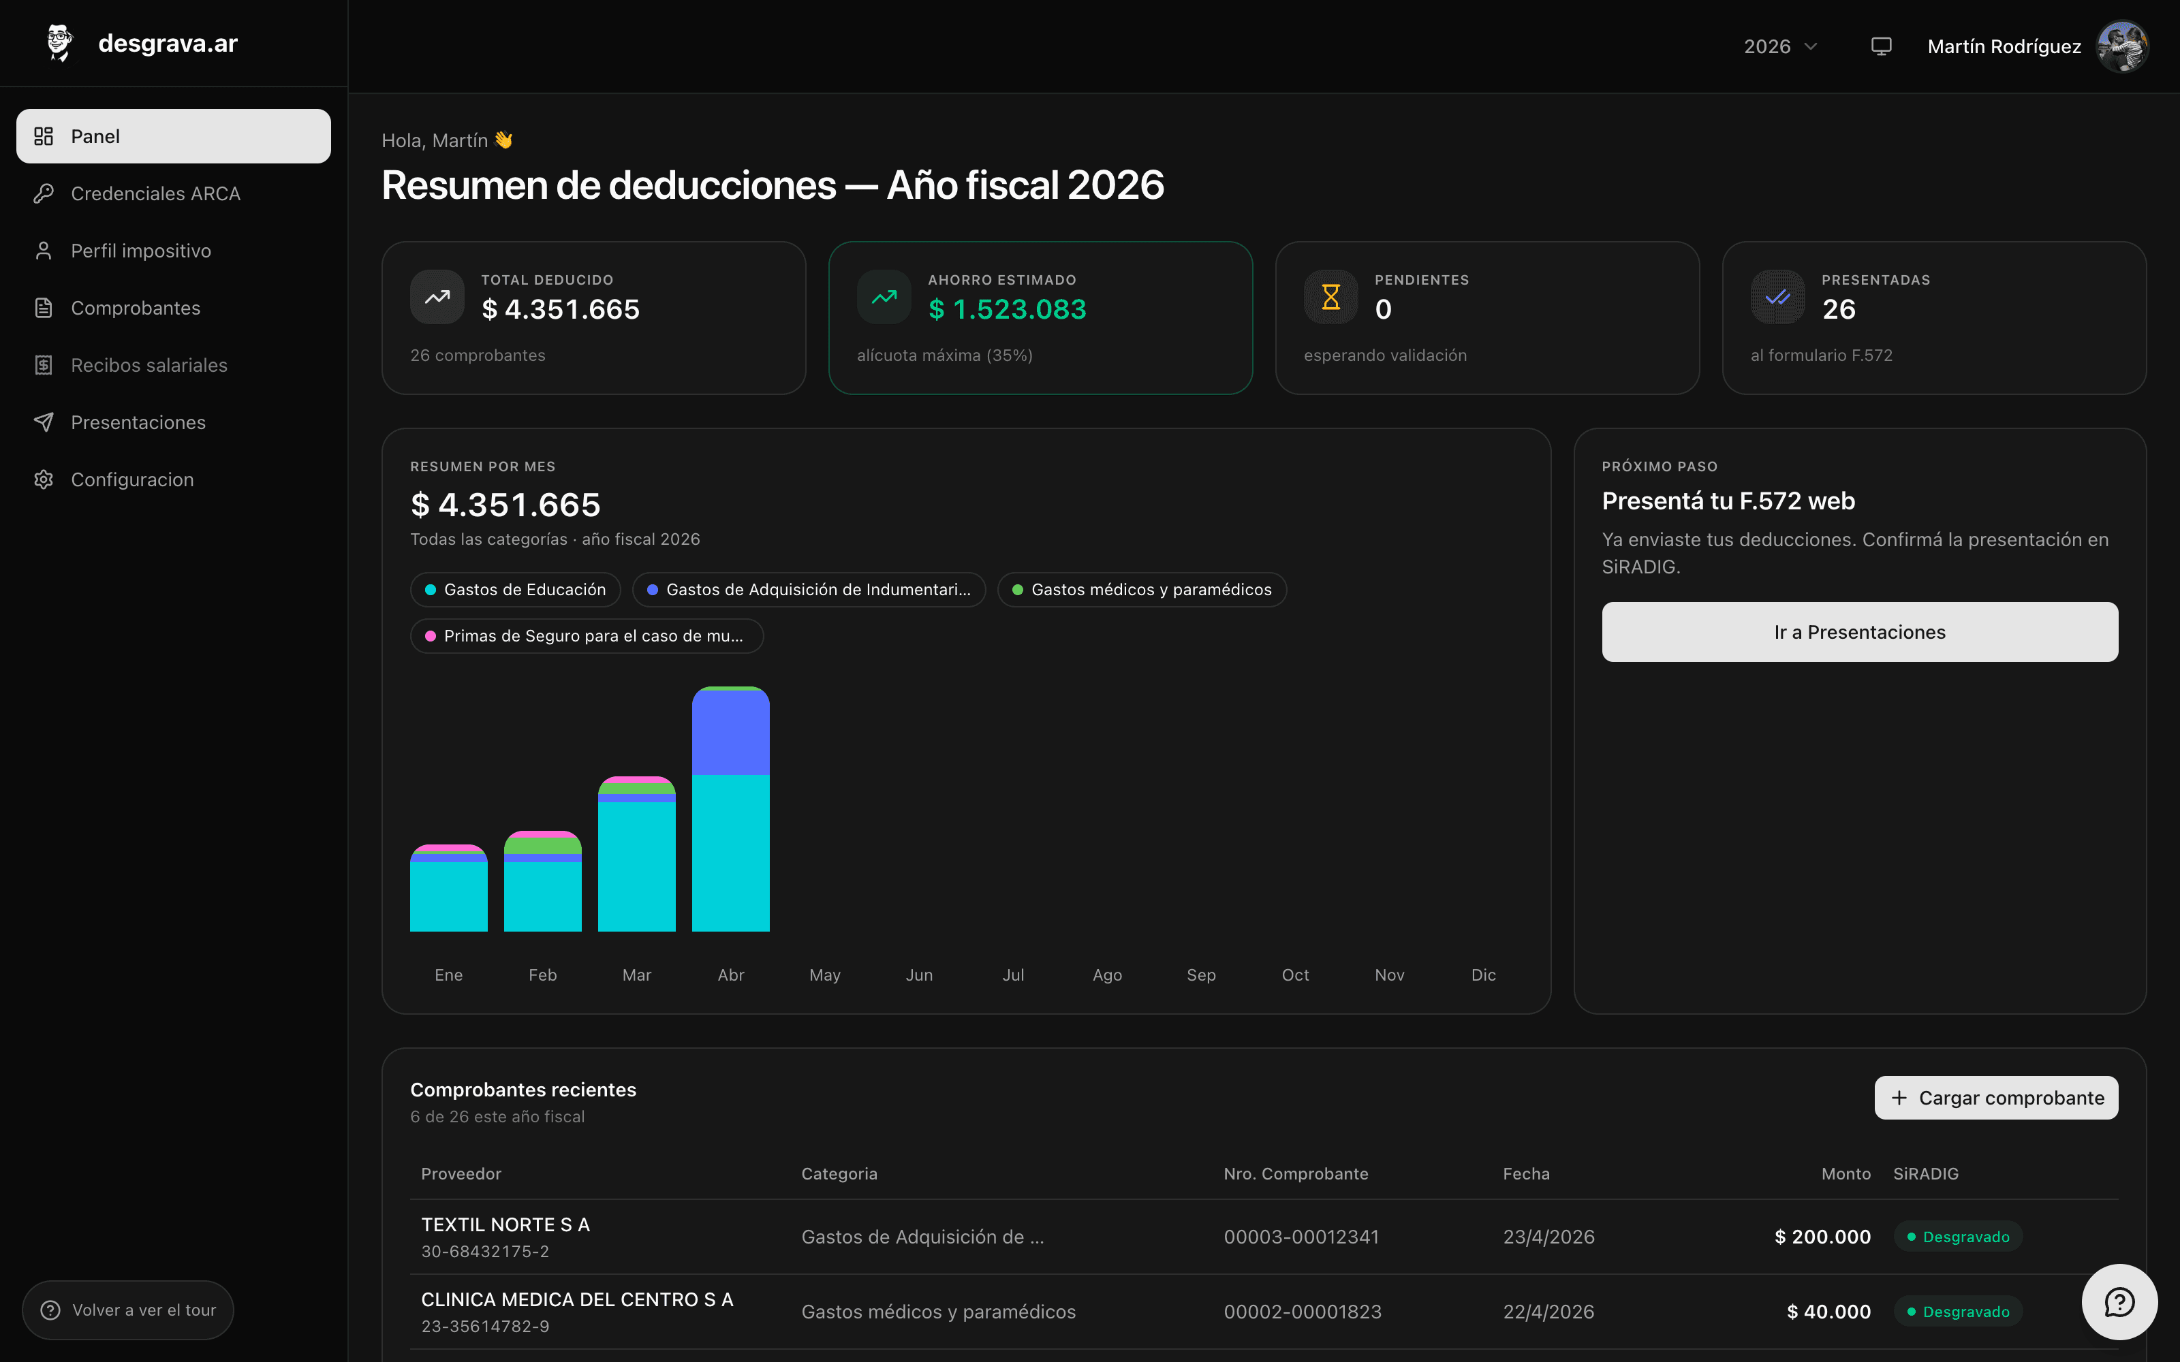
Task: Click the Nro. Comprobante column header
Action: 1295,1174
